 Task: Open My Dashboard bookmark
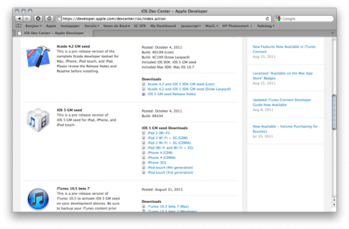click(163, 26)
